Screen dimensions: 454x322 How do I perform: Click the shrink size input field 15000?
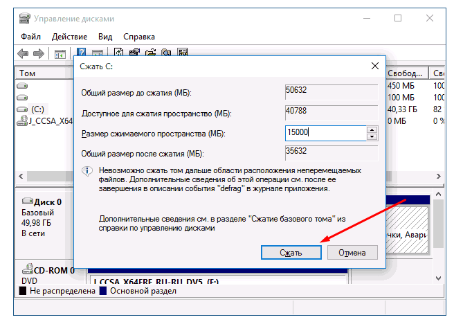click(326, 133)
